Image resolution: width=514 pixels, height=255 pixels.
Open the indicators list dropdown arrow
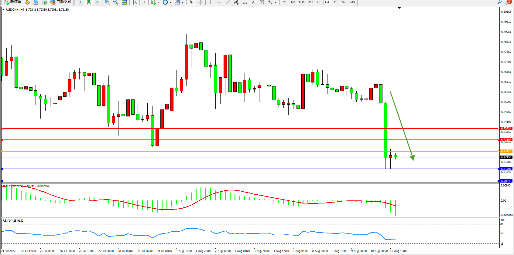(159, 2)
